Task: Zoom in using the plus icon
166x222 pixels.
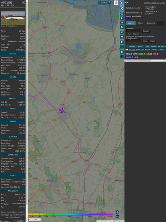Action: (117, 212)
